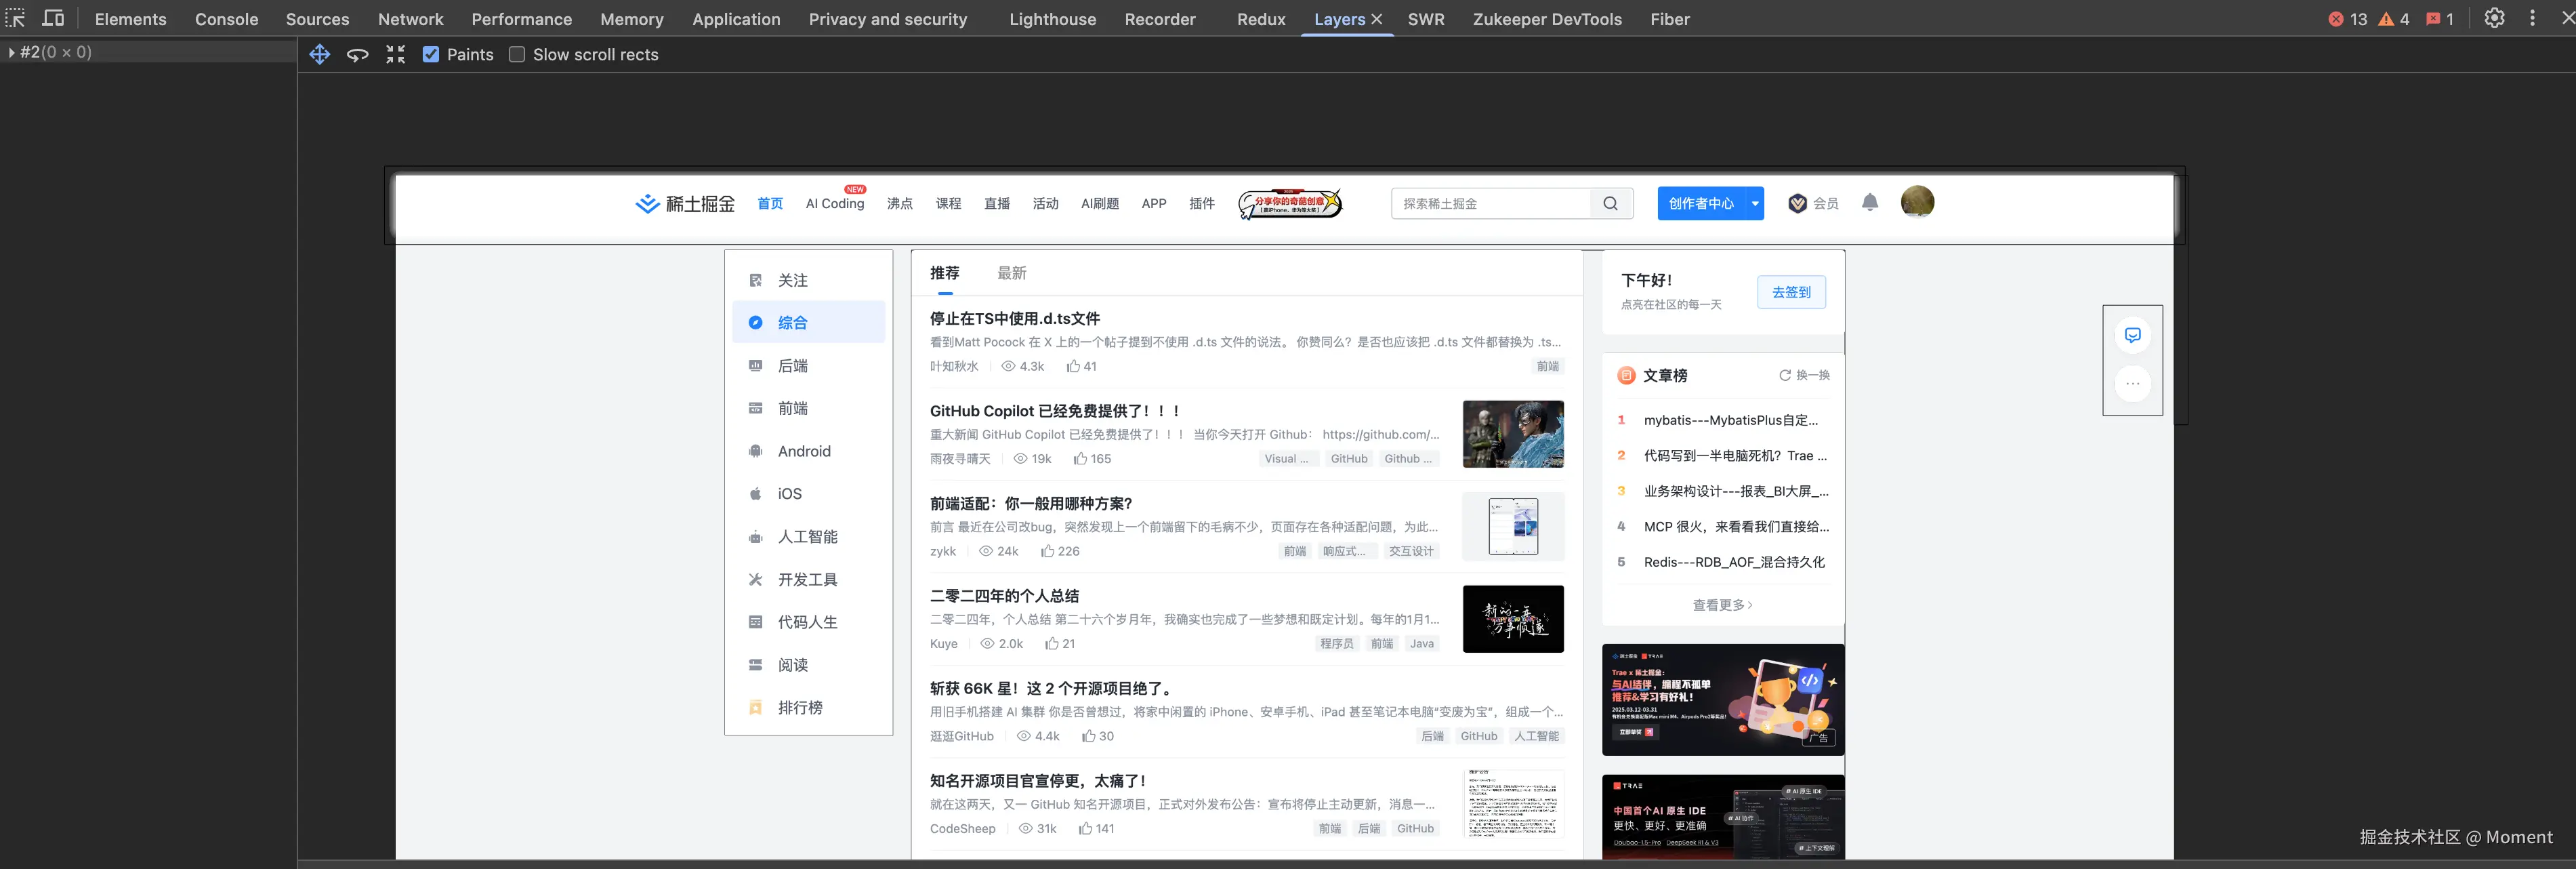Expand the #2(0 × 0) layer tree item
This screenshot has height=869, width=2576.
11,52
